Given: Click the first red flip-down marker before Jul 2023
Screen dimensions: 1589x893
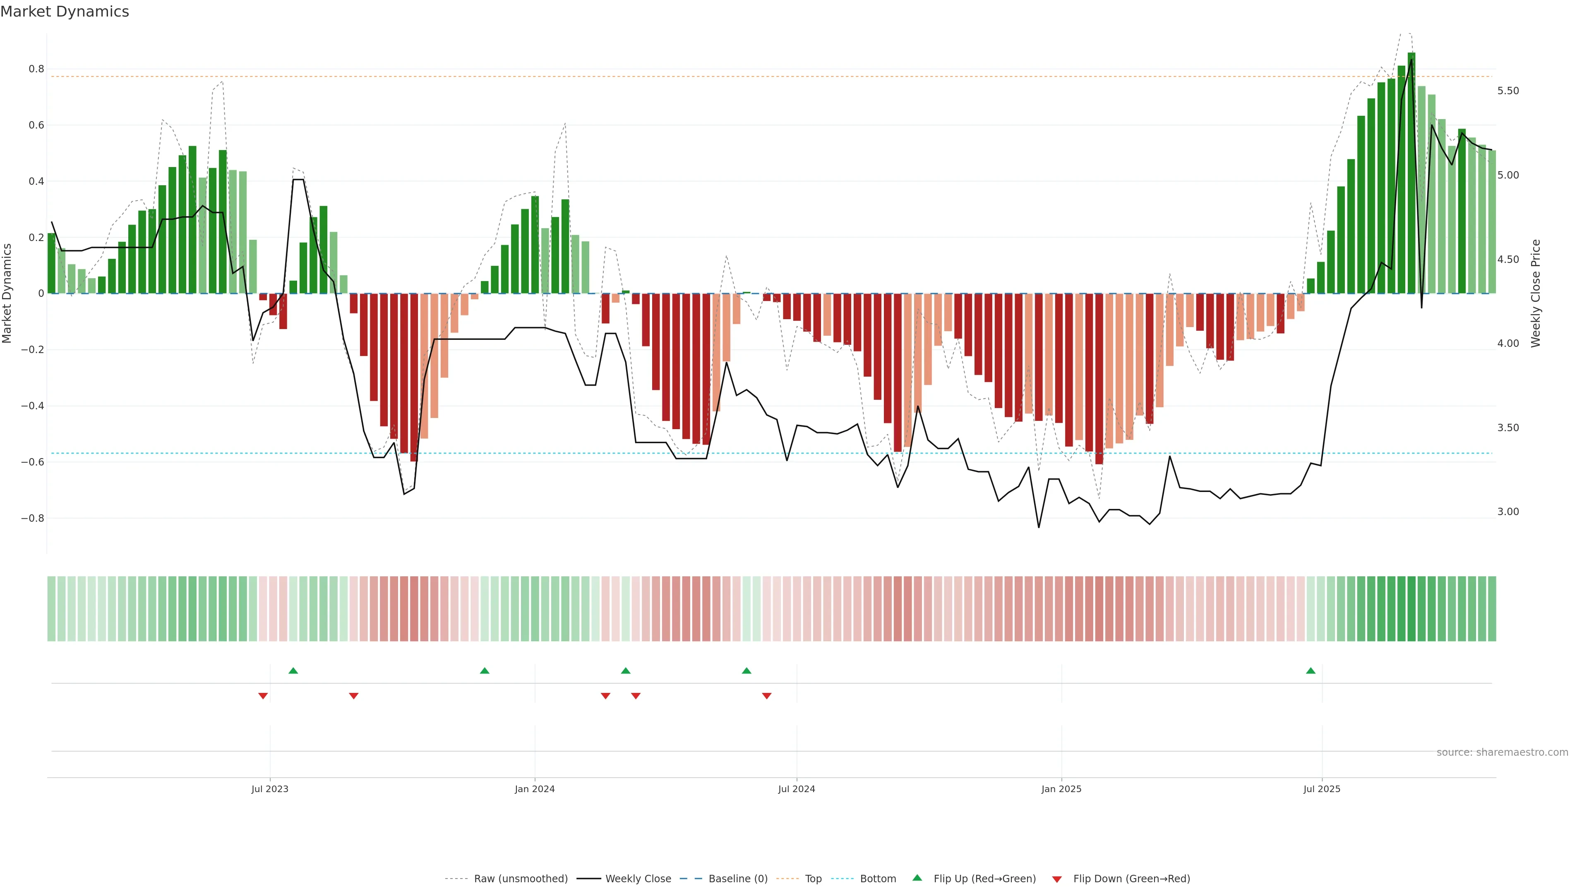Looking at the screenshot, I should pos(263,696).
